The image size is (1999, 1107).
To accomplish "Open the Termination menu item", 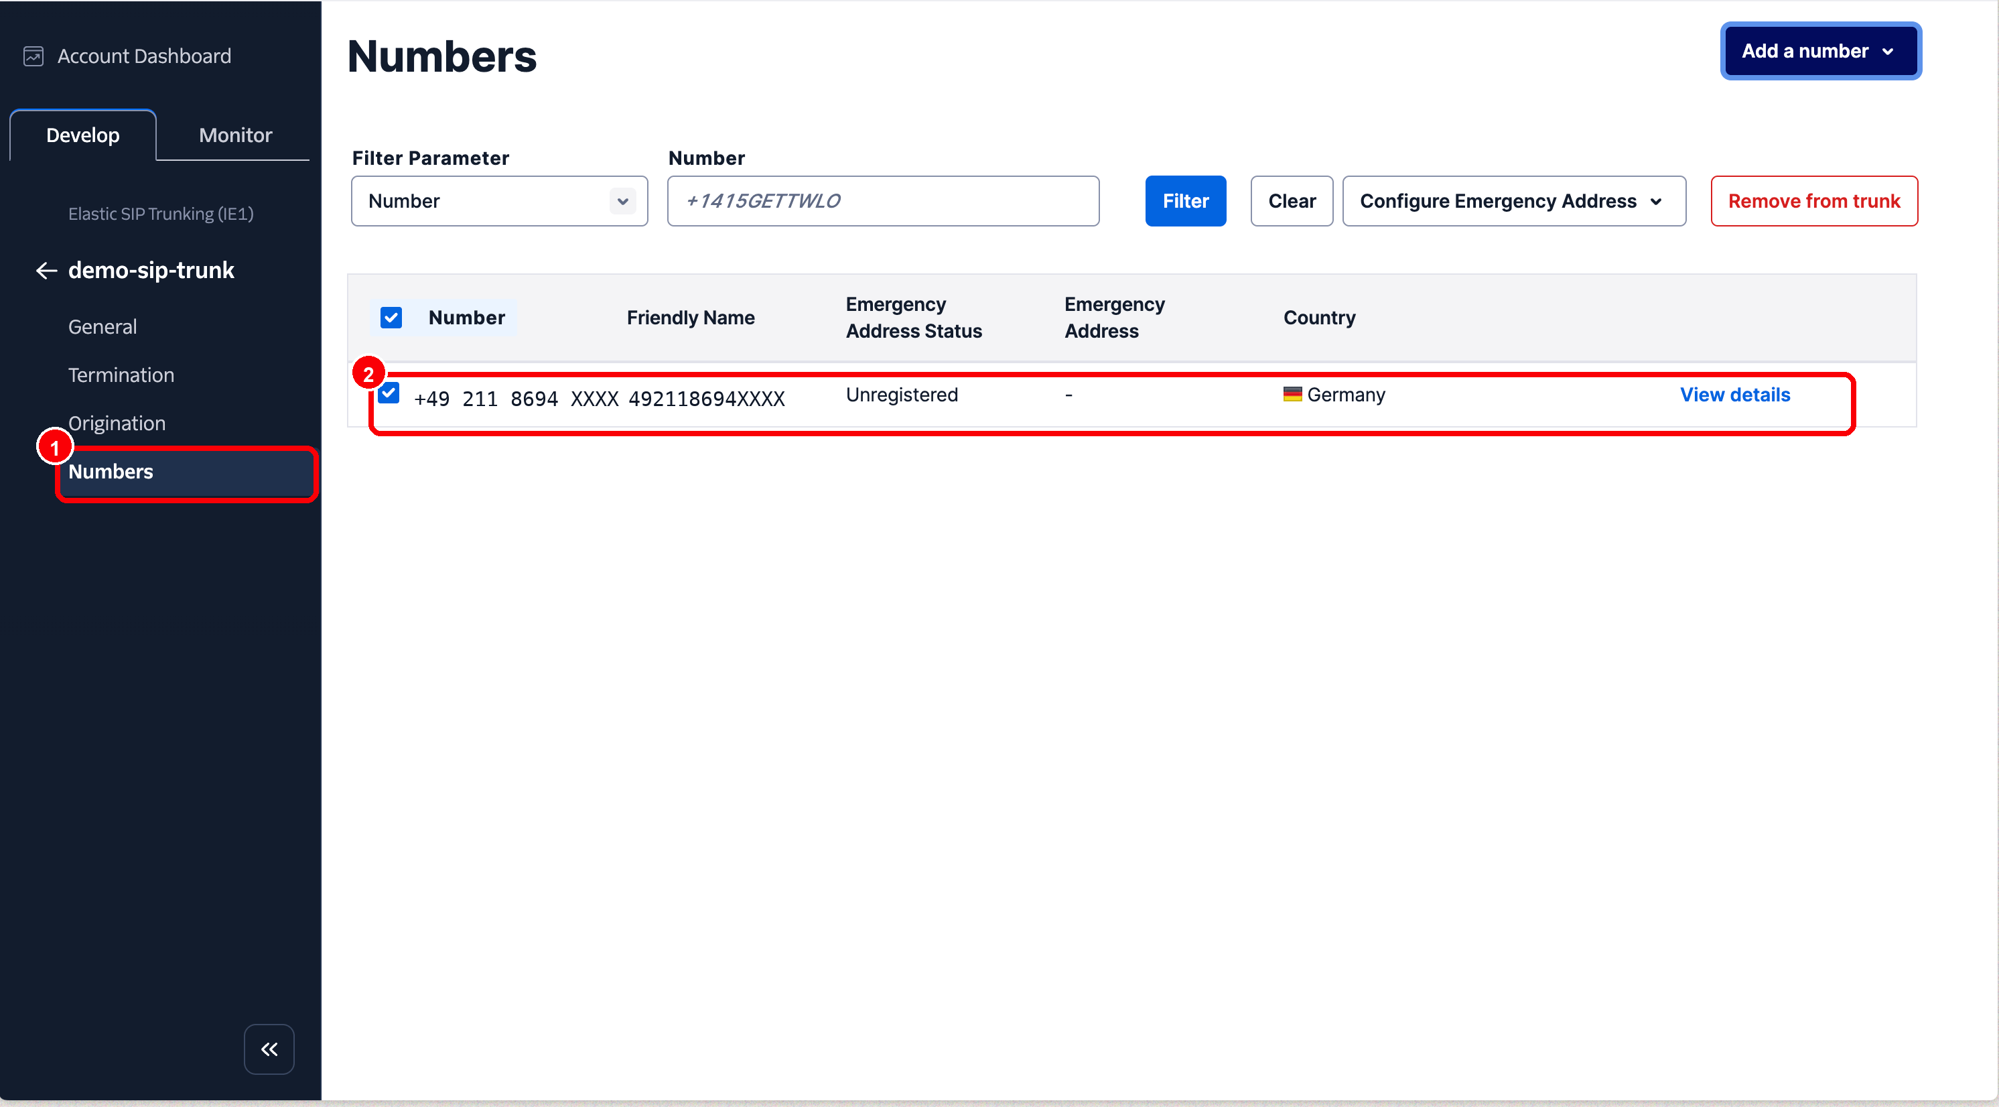I will 121,375.
